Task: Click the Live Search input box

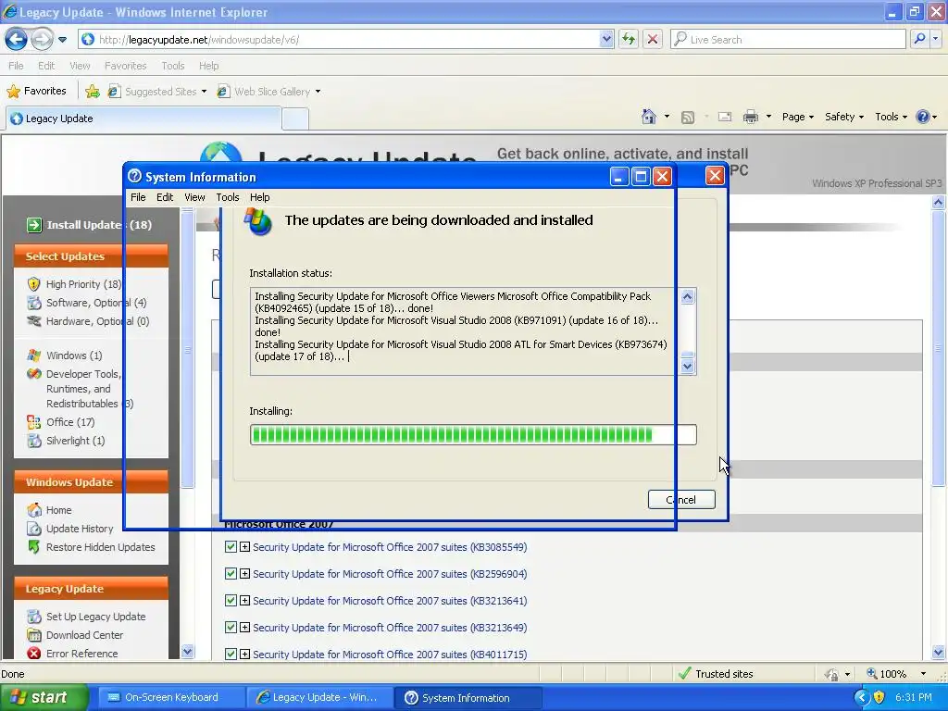Action: [788, 39]
